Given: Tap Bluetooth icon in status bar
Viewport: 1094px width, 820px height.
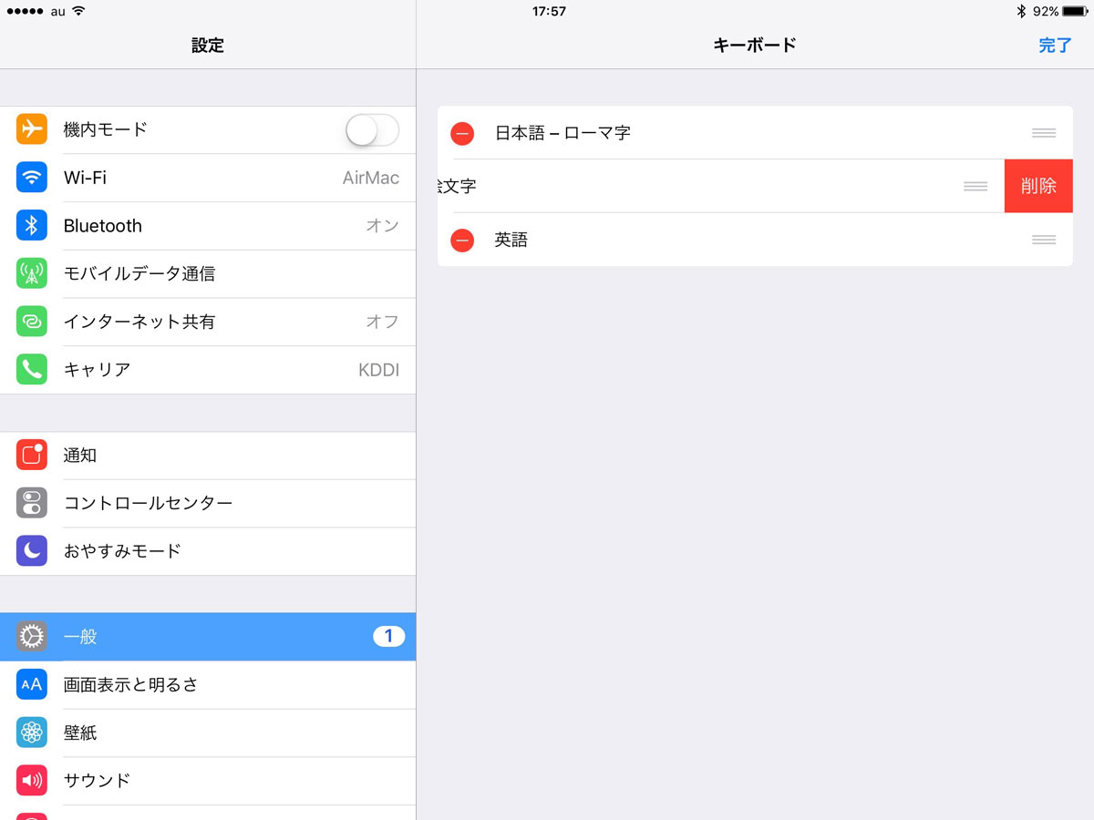Looking at the screenshot, I should coord(1021,11).
